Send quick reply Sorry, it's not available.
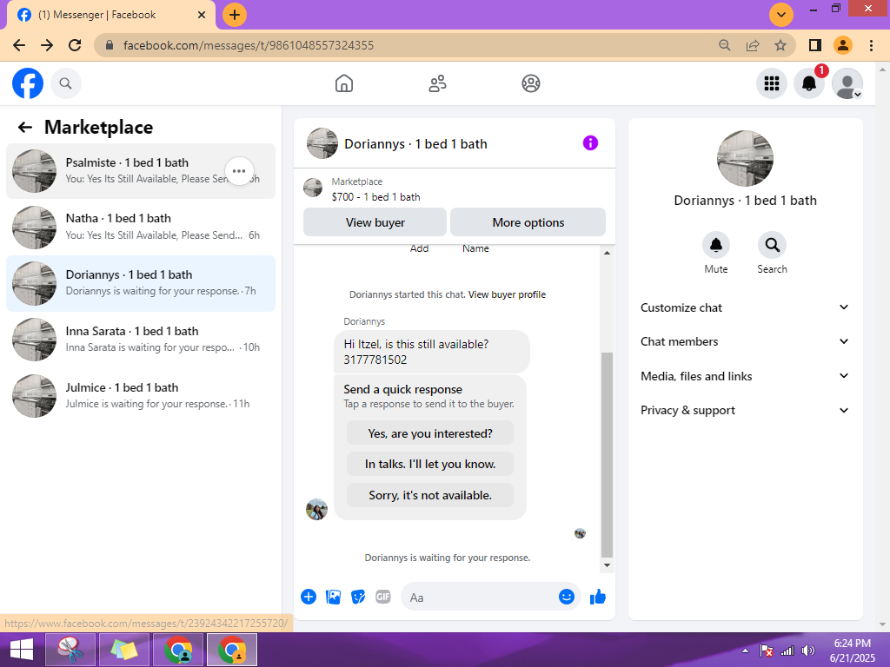 point(430,495)
